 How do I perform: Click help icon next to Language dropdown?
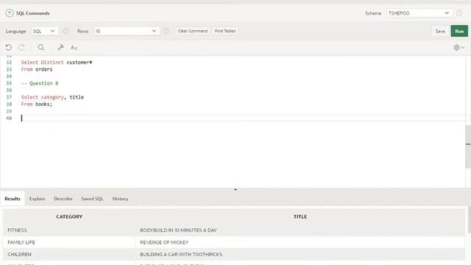(65, 31)
